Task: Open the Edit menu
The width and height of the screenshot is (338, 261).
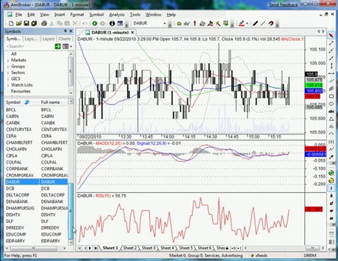Action: [x=31, y=14]
